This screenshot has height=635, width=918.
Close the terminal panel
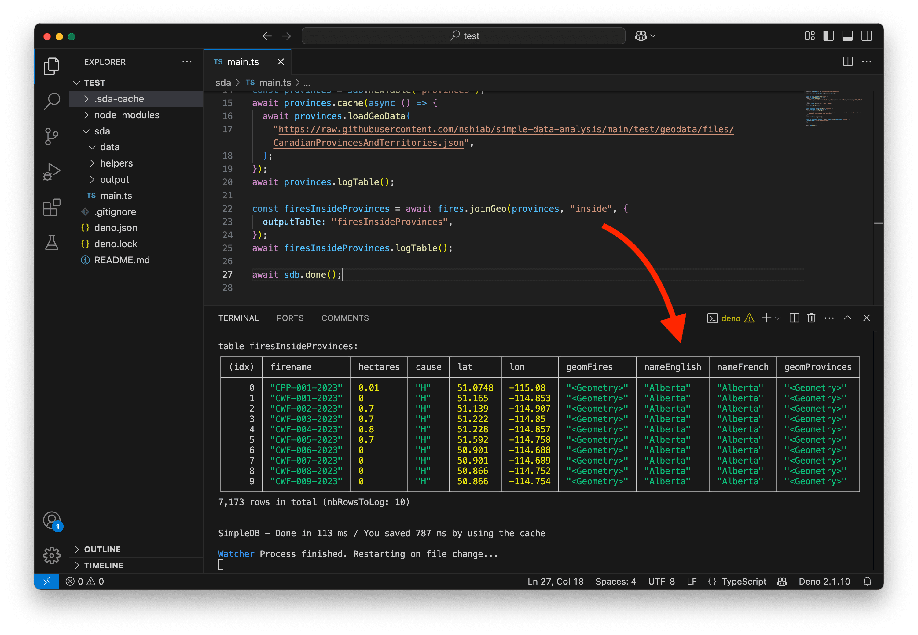click(866, 318)
